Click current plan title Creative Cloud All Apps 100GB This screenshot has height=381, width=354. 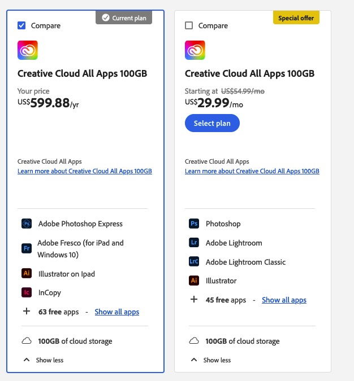coord(83,73)
